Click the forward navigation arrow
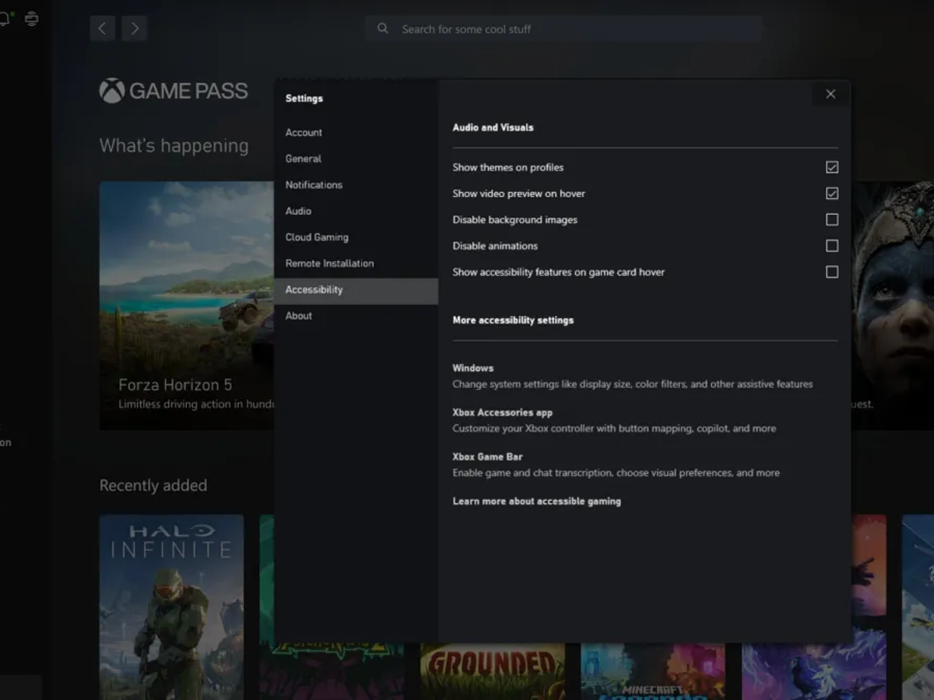The image size is (934, 700). pos(134,28)
